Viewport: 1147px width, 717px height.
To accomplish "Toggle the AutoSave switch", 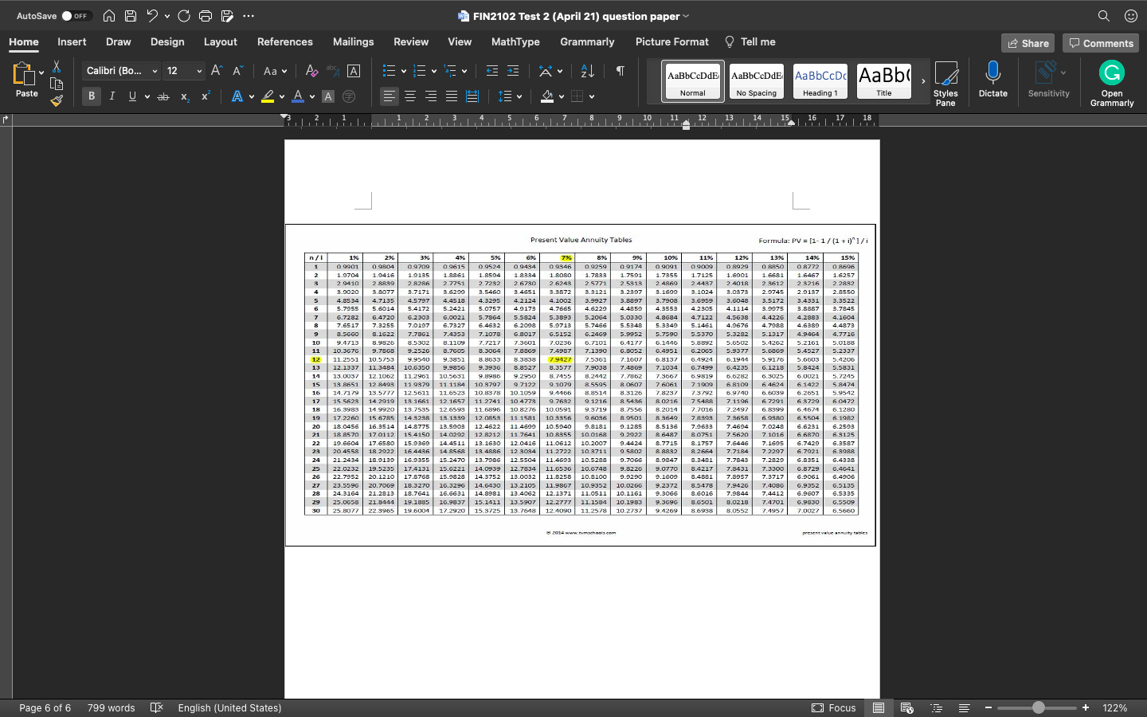I will pos(76,16).
